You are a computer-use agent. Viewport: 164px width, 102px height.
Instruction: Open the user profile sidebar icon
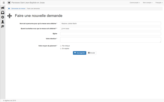point(3,22)
